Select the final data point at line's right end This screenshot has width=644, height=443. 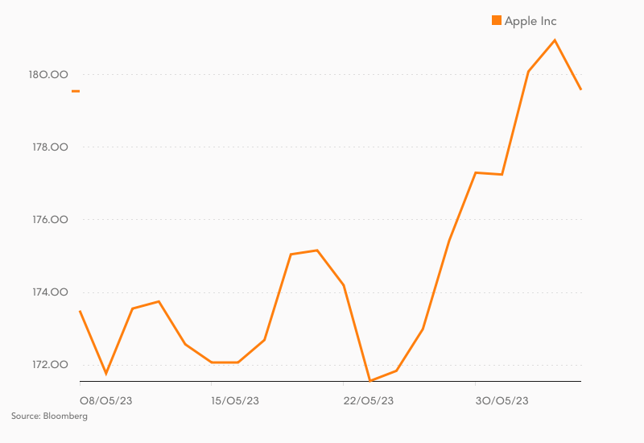pyautogui.click(x=581, y=89)
